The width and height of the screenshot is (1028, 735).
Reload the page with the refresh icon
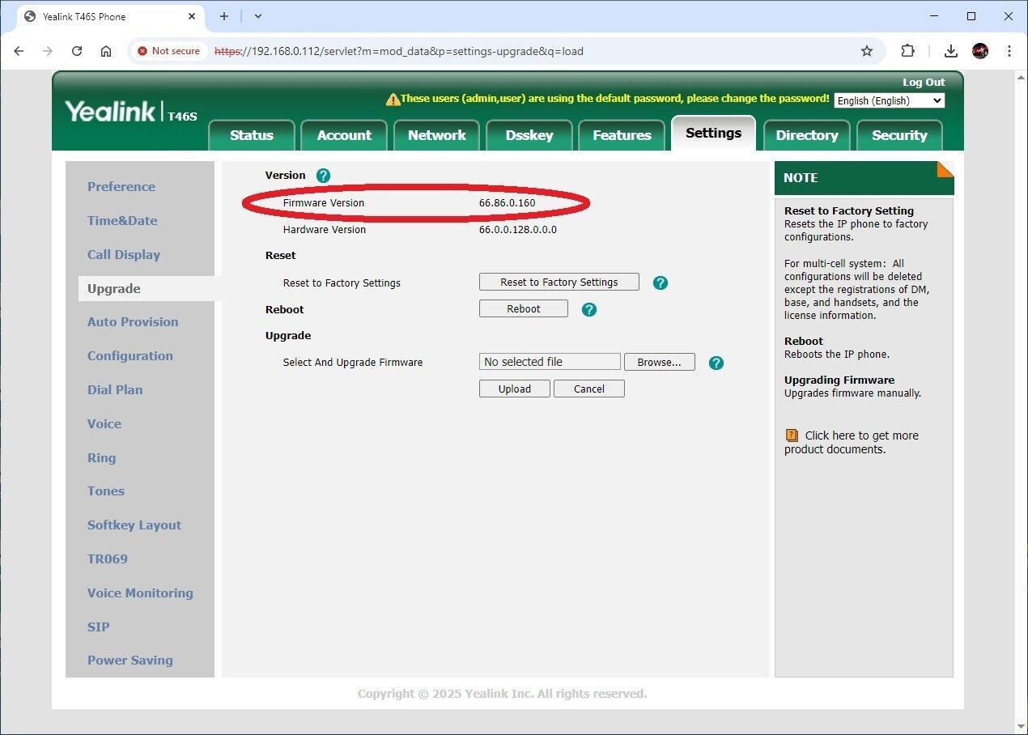[77, 51]
